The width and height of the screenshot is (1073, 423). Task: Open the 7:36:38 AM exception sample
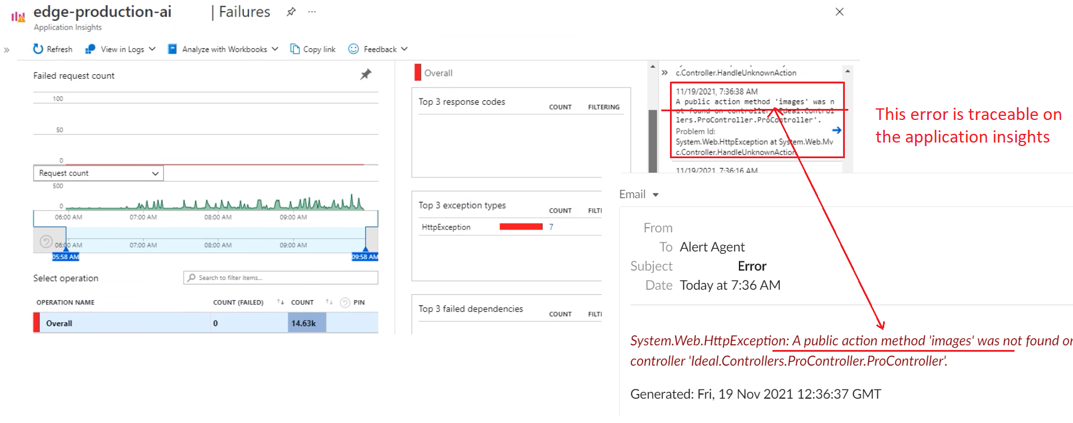(757, 120)
